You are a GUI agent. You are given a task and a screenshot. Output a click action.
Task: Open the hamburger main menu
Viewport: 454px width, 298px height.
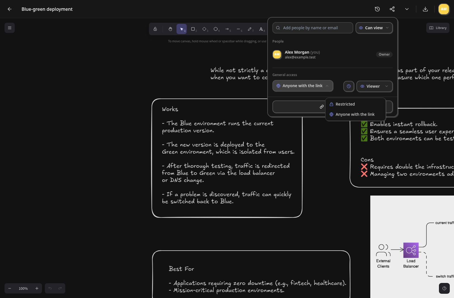[x=10, y=28]
